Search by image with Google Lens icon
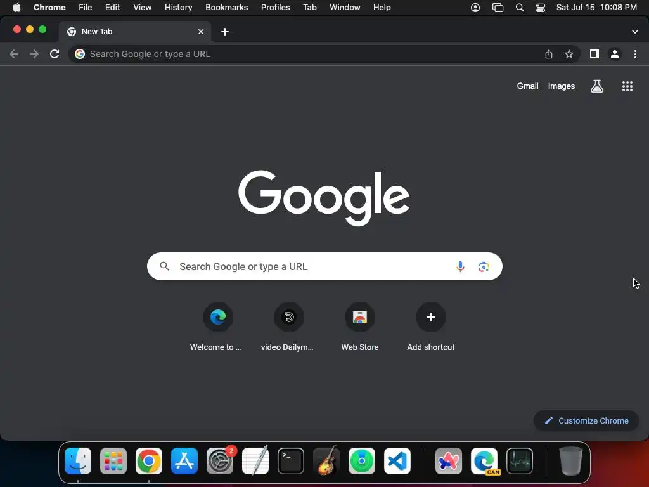Screen dimensions: 649x487 pyautogui.click(x=484, y=266)
